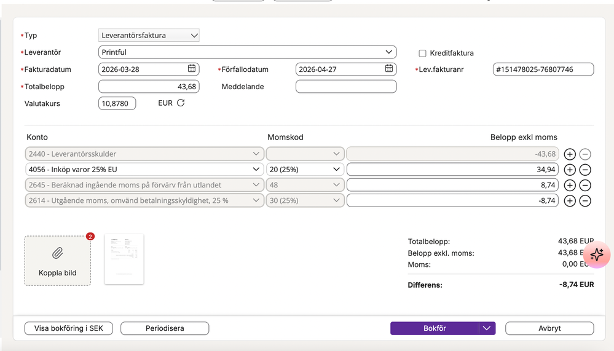Screen dimensions: 614x351
Task: Click the Valutakurs label
Action: point(42,104)
